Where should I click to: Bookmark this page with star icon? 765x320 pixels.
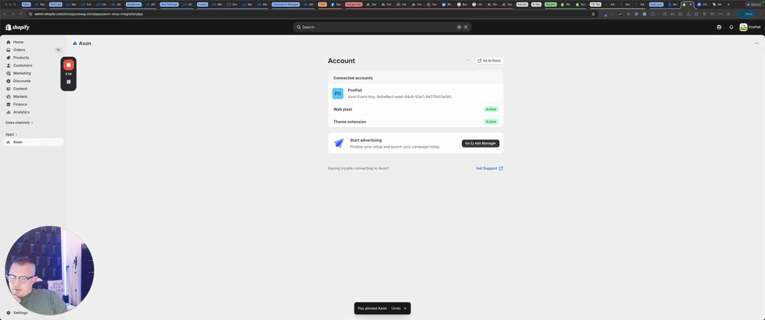(x=593, y=14)
